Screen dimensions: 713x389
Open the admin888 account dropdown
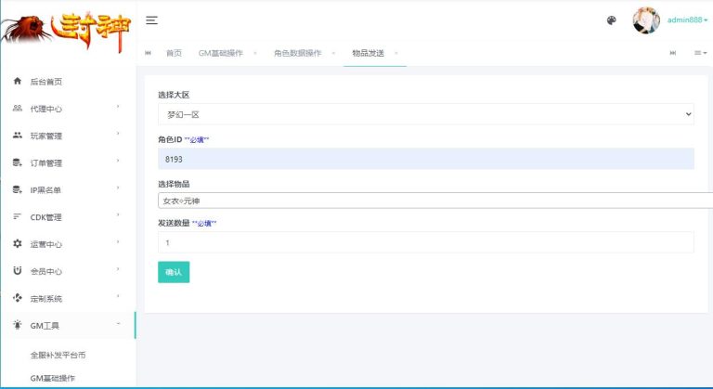[687, 20]
